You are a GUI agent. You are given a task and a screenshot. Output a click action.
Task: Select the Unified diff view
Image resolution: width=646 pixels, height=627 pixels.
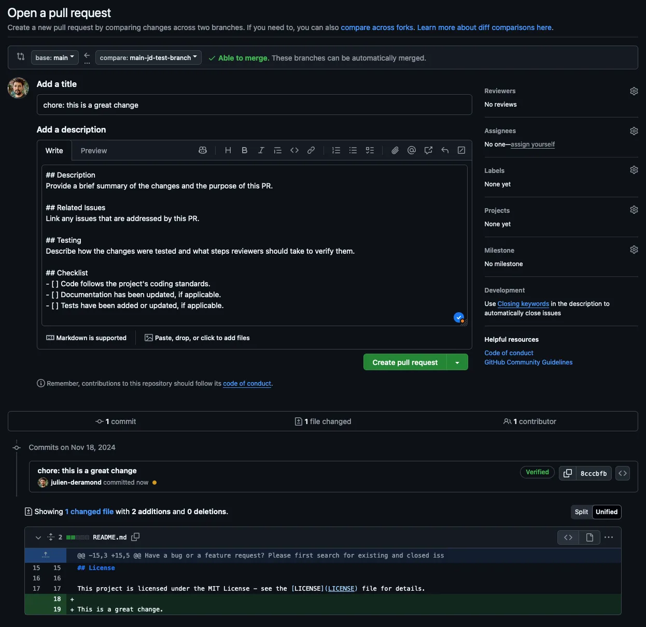pyautogui.click(x=606, y=512)
